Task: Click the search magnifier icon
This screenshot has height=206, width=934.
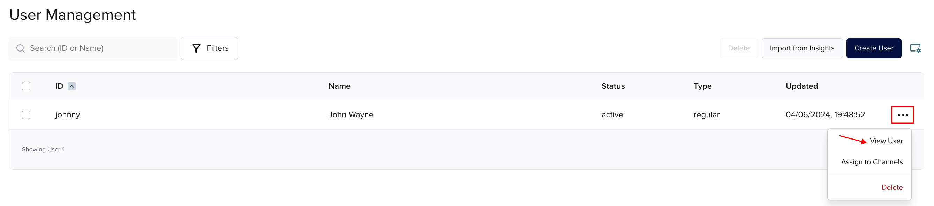Action: [20, 48]
